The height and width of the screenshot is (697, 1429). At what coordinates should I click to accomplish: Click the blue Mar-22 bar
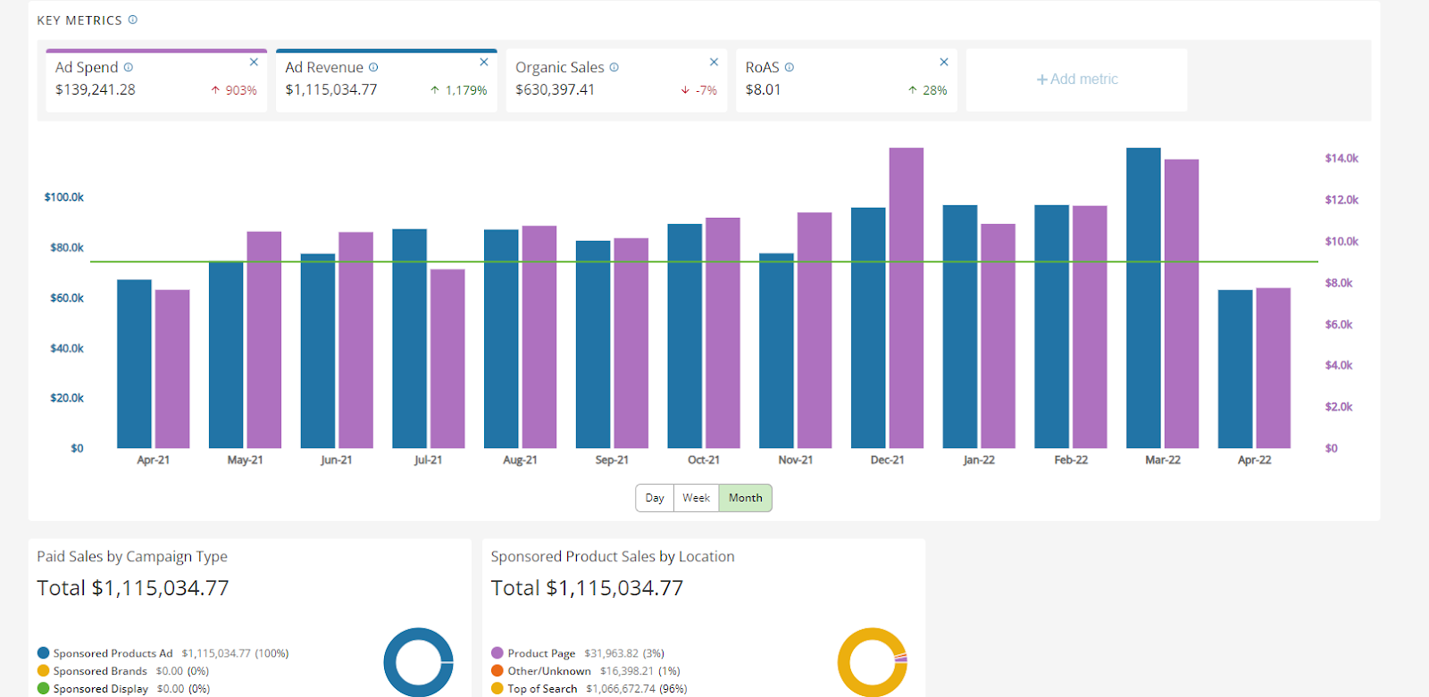(x=1143, y=298)
